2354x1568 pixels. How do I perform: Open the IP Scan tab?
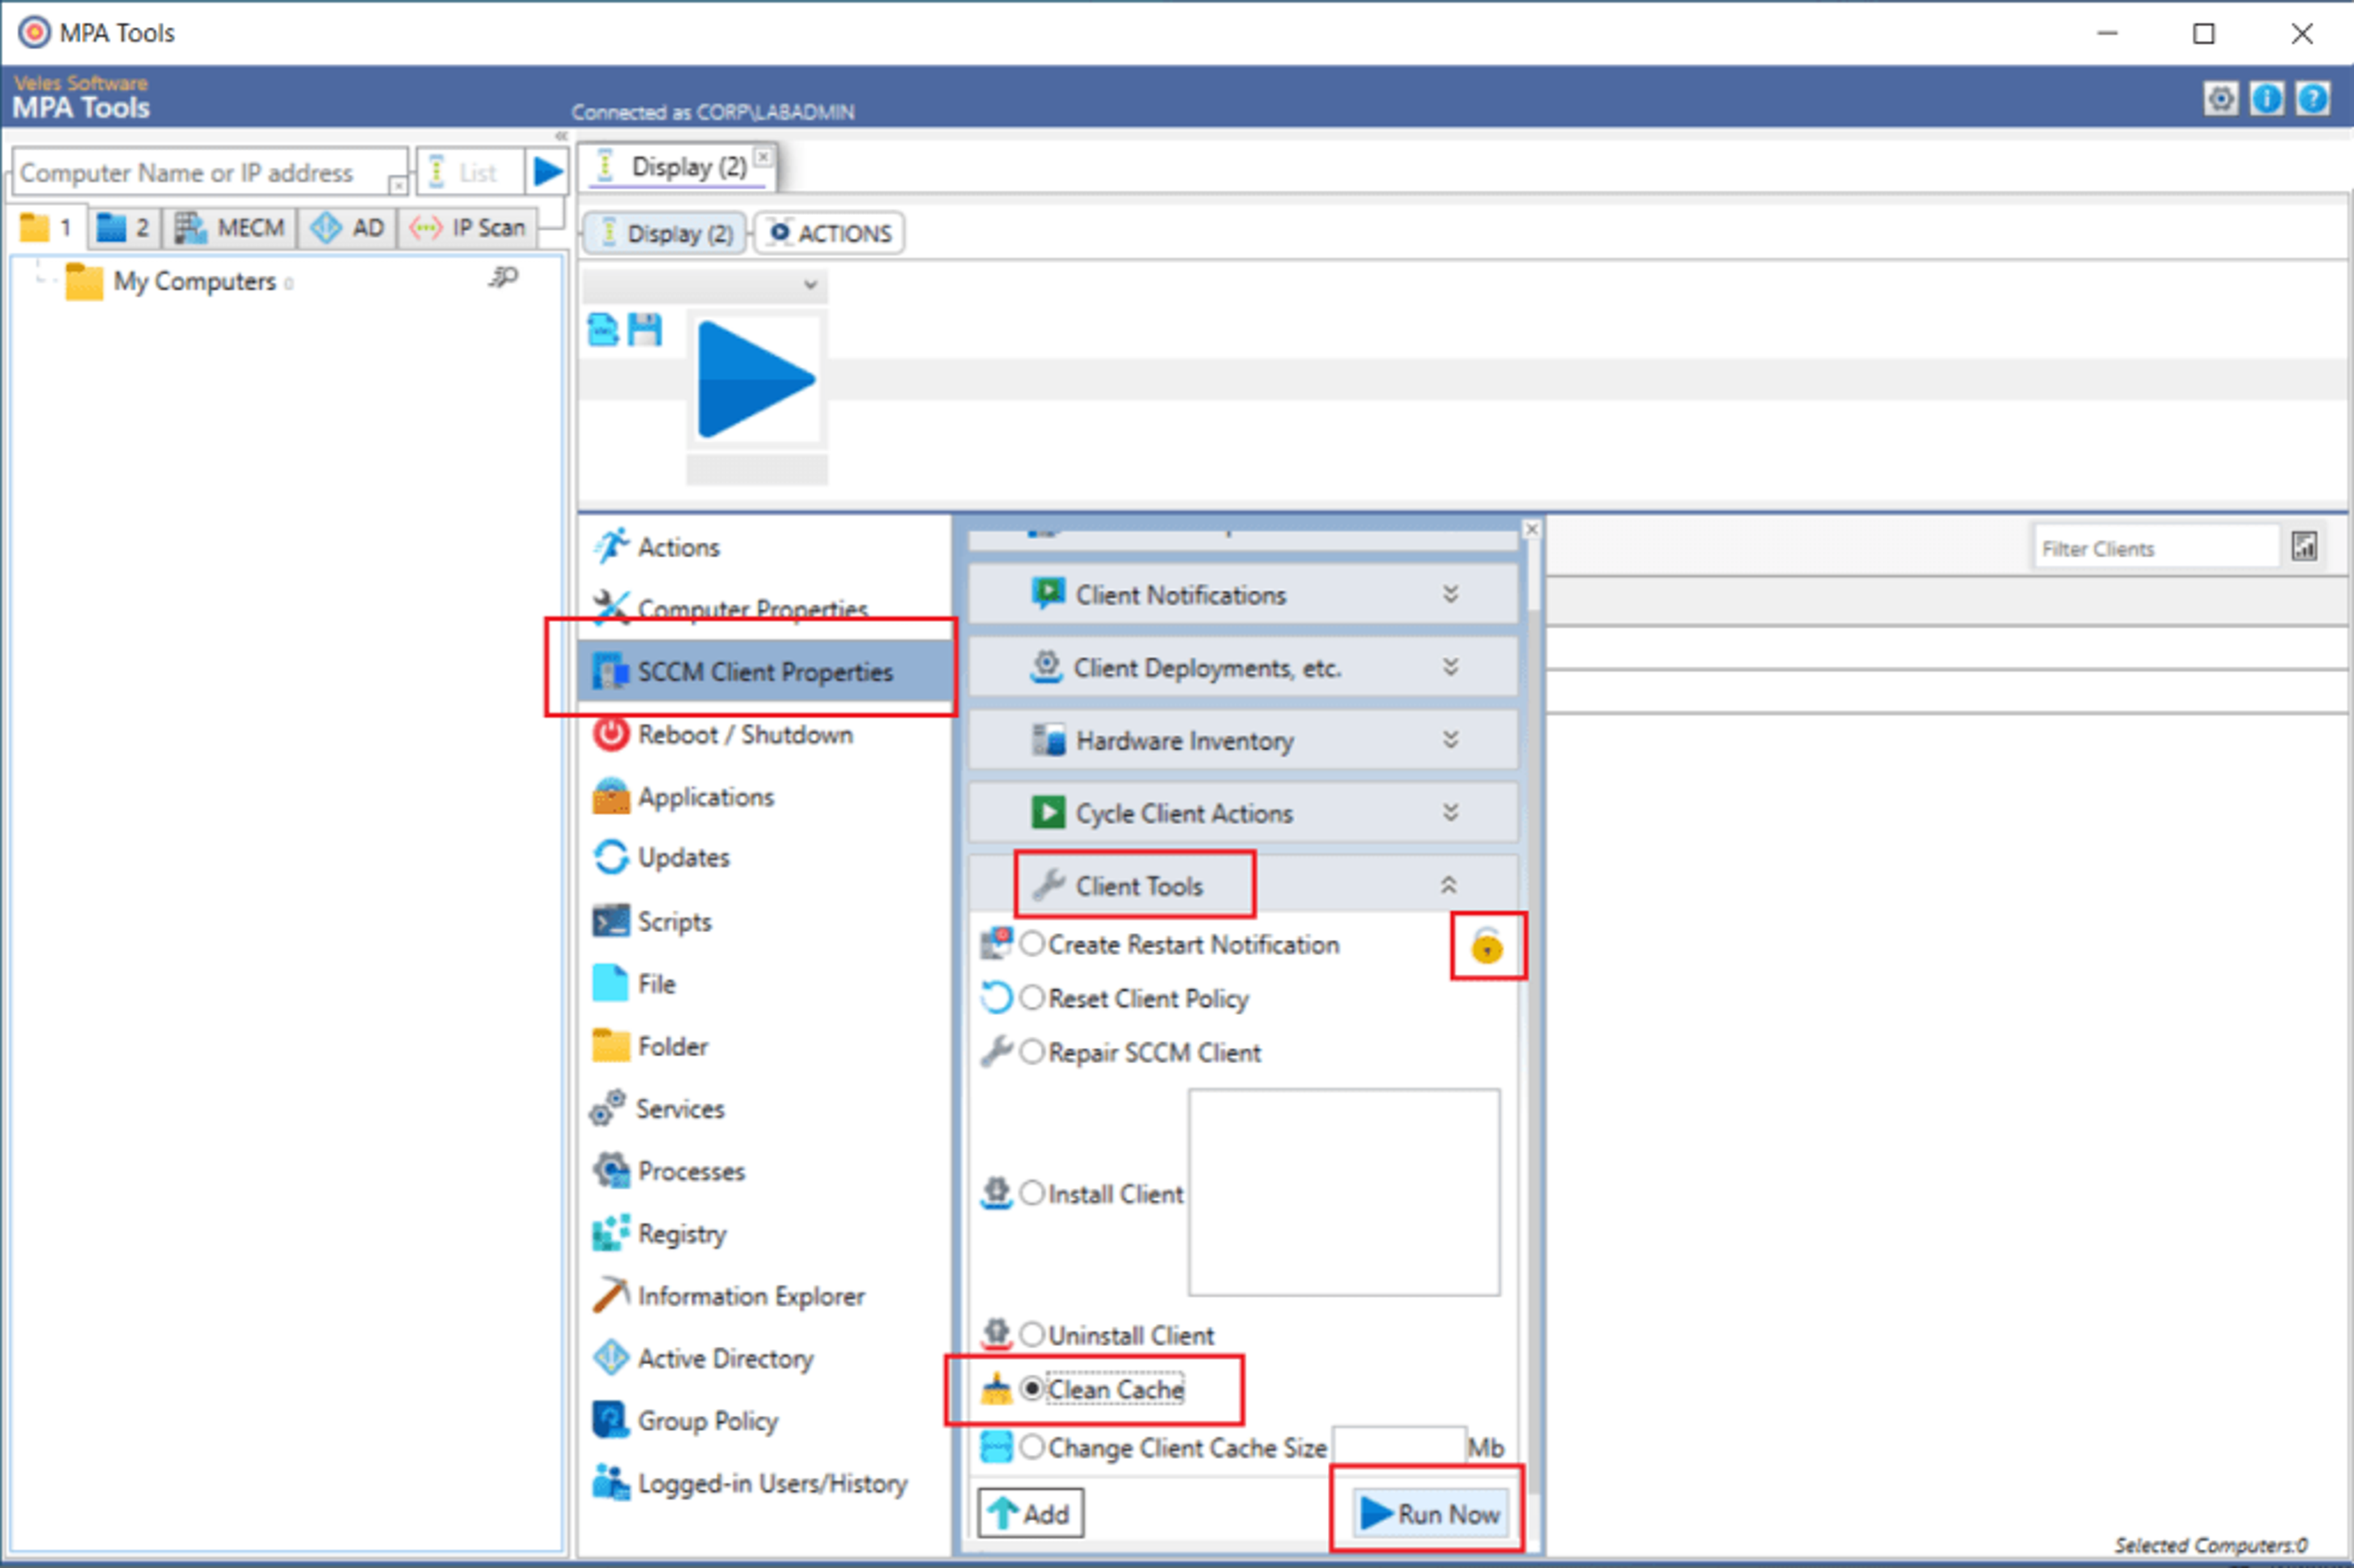click(x=469, y=228)
